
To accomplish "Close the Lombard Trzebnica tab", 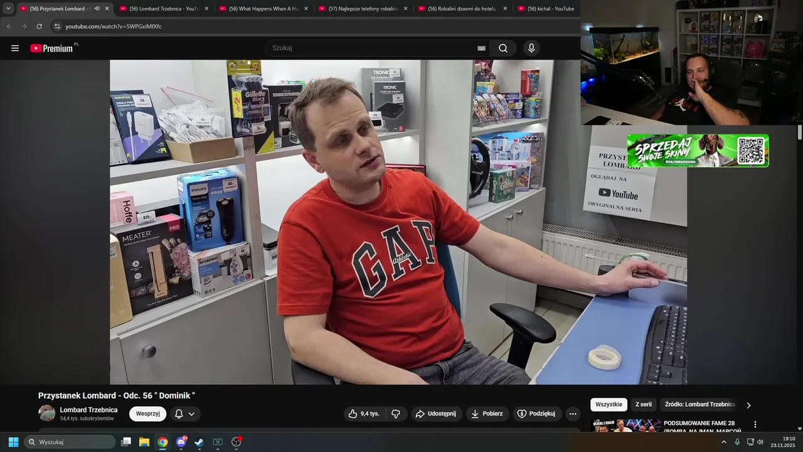I will pos(206,9).
